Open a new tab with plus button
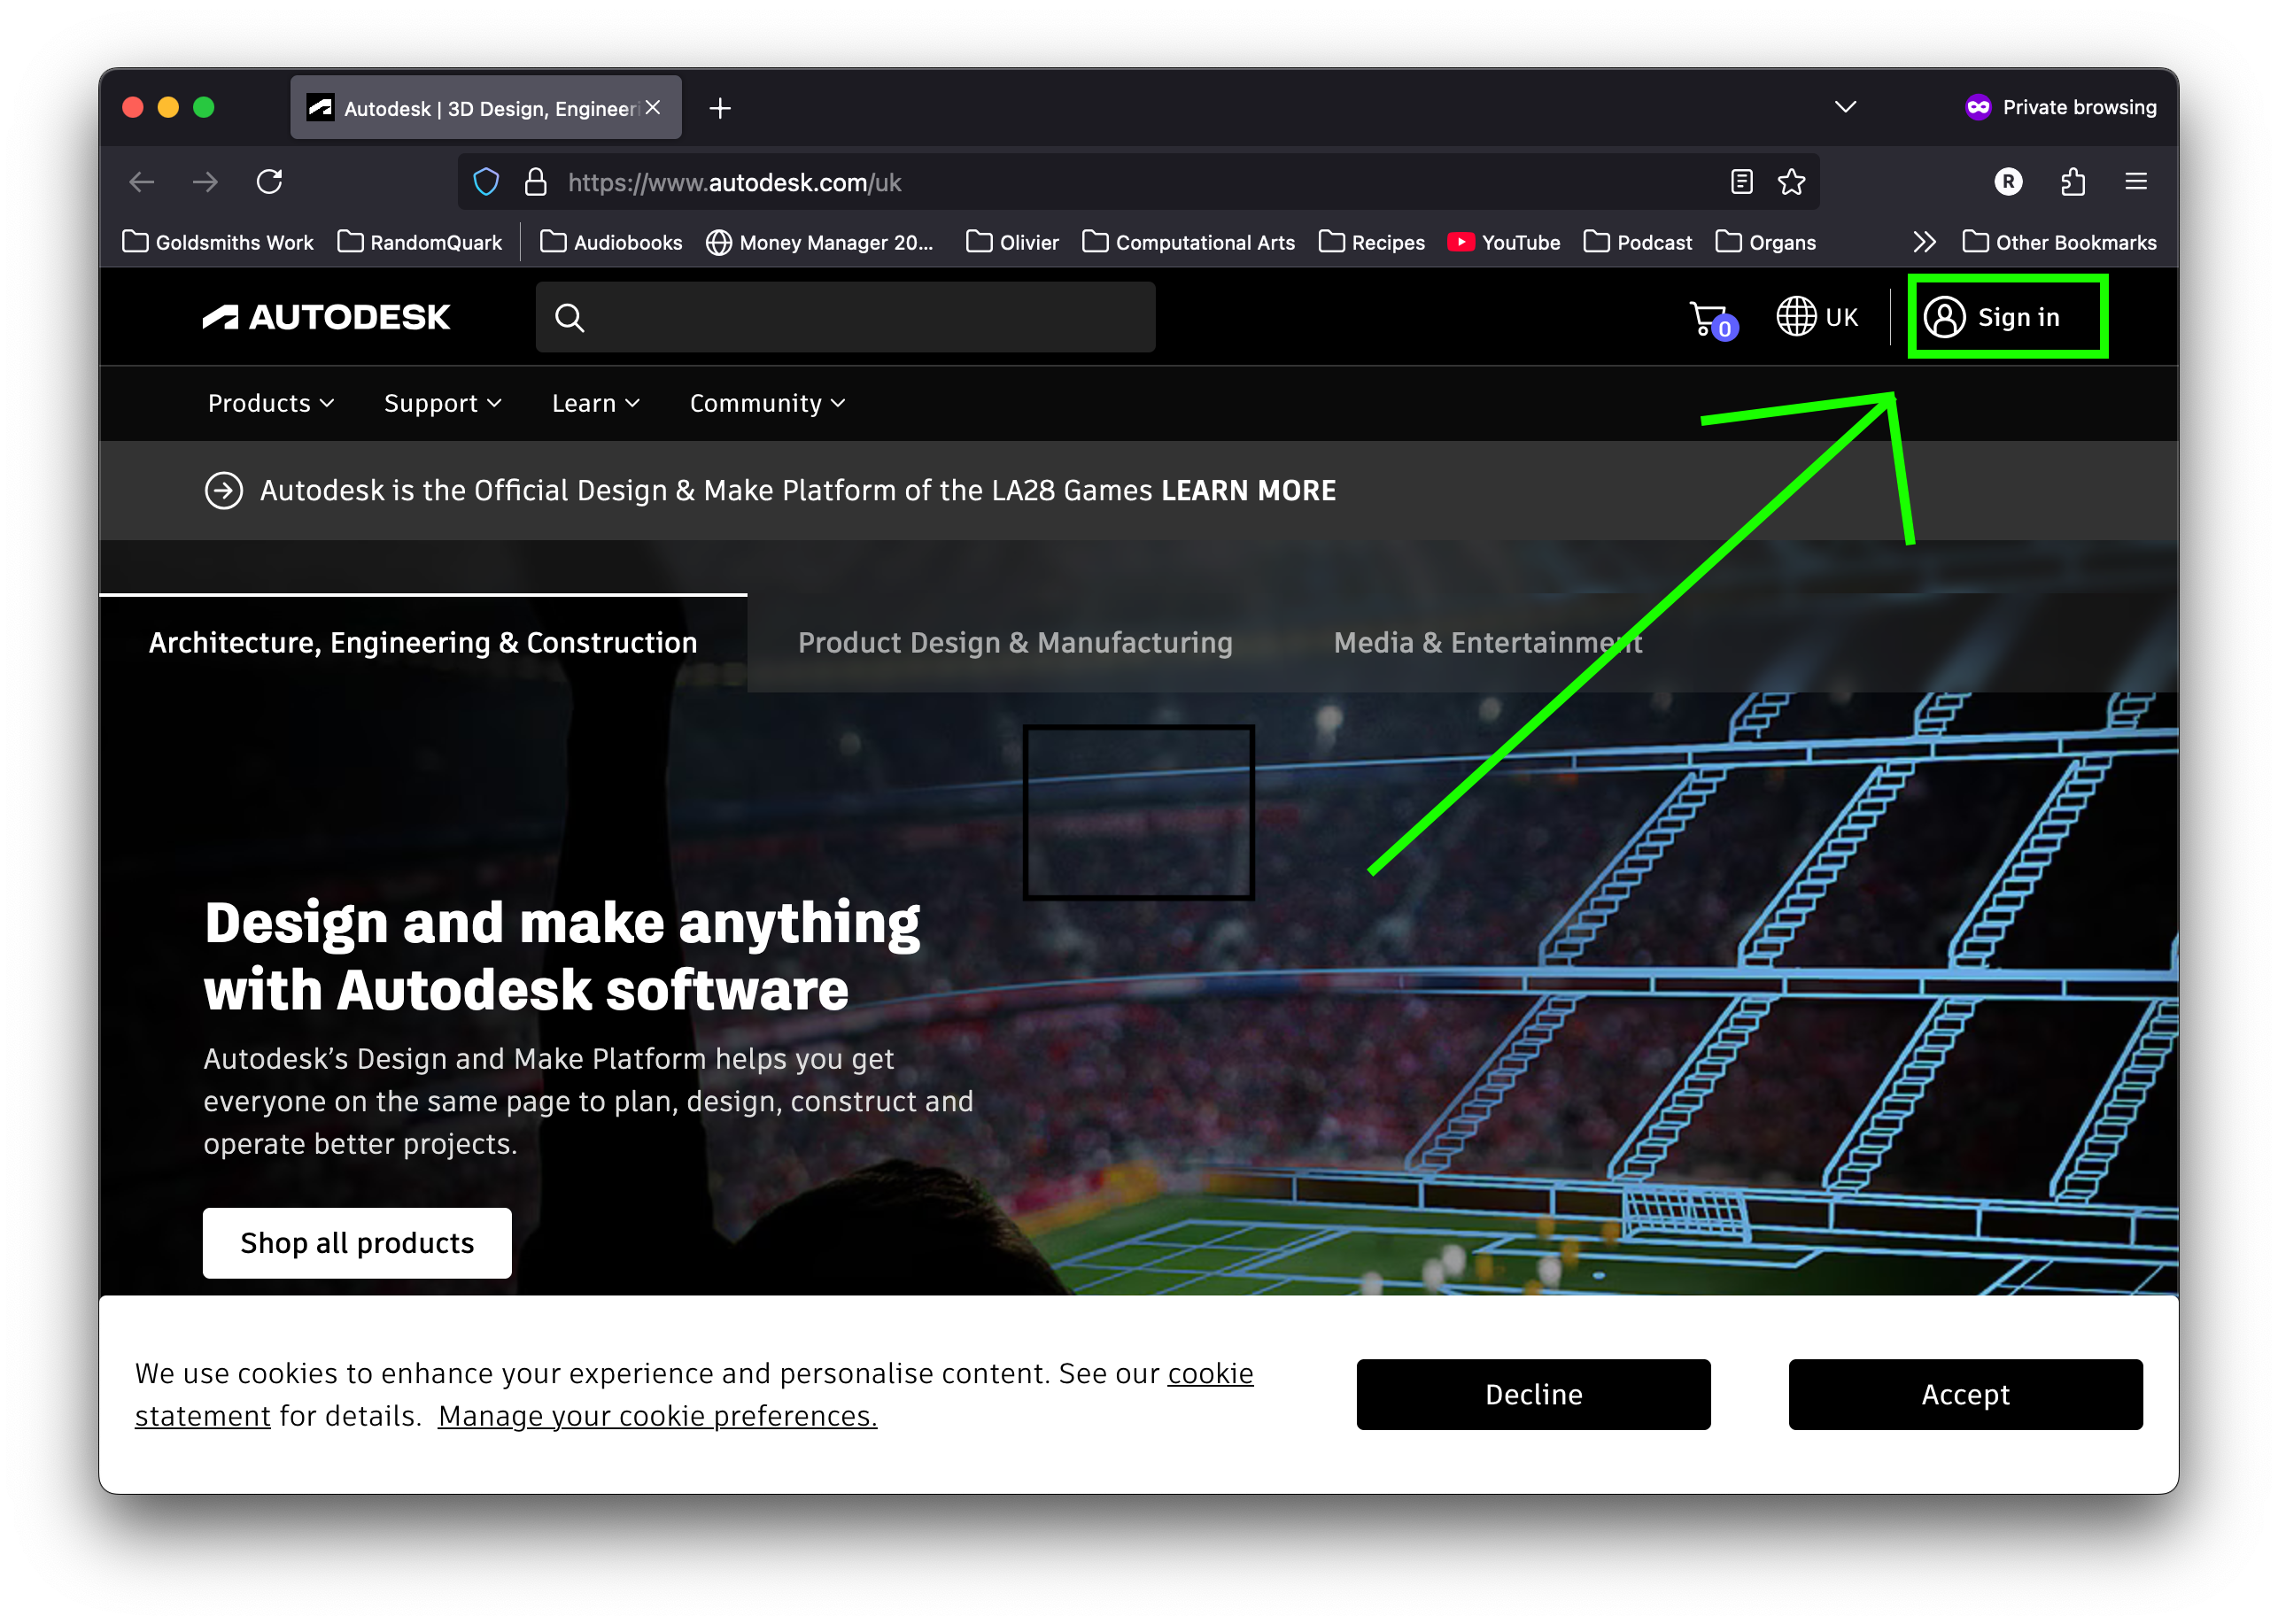This screenshot has width=2278, height=1624. click(x=720, y=108)
